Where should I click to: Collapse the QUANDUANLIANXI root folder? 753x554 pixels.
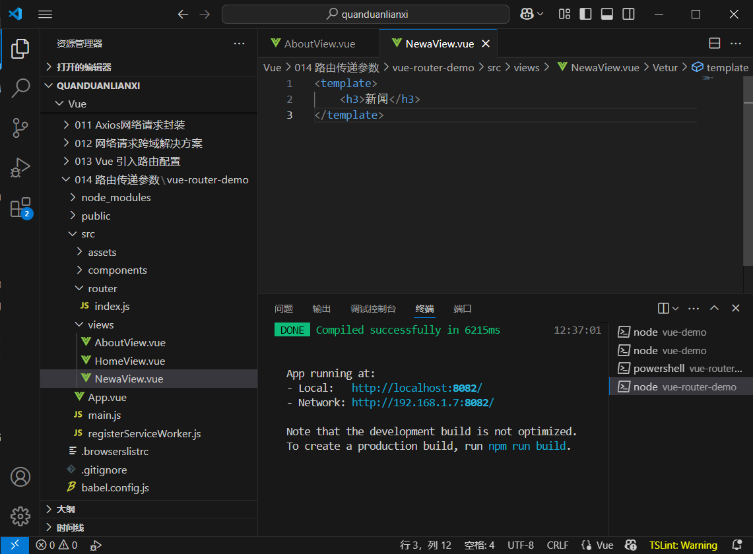click(x=149, y=86)
